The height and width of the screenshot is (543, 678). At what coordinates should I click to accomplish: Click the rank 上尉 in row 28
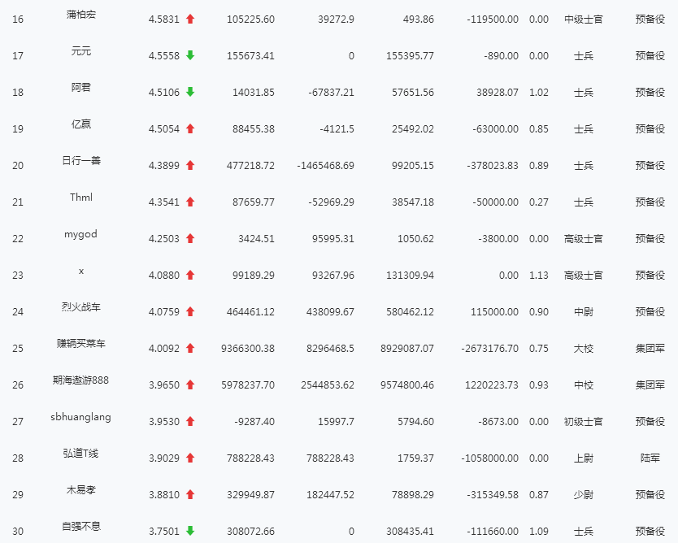584,458
